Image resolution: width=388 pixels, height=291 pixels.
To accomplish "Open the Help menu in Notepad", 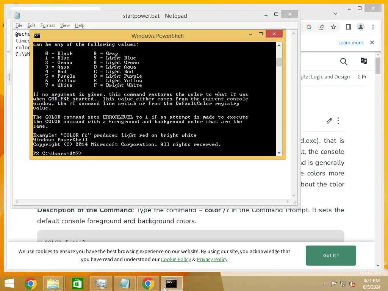I will tap(80, 25).
